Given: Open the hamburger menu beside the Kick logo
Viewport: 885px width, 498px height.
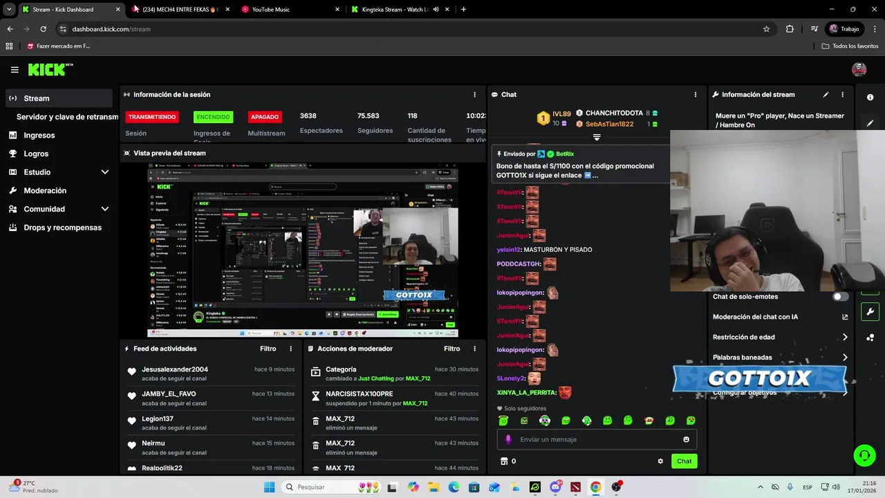Looking at the screenshot, I should click(x=15, y=70).
